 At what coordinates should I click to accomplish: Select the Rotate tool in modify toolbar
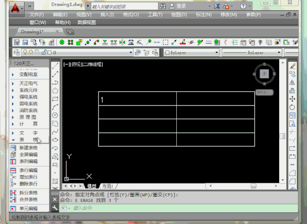[x=292, y=107]
